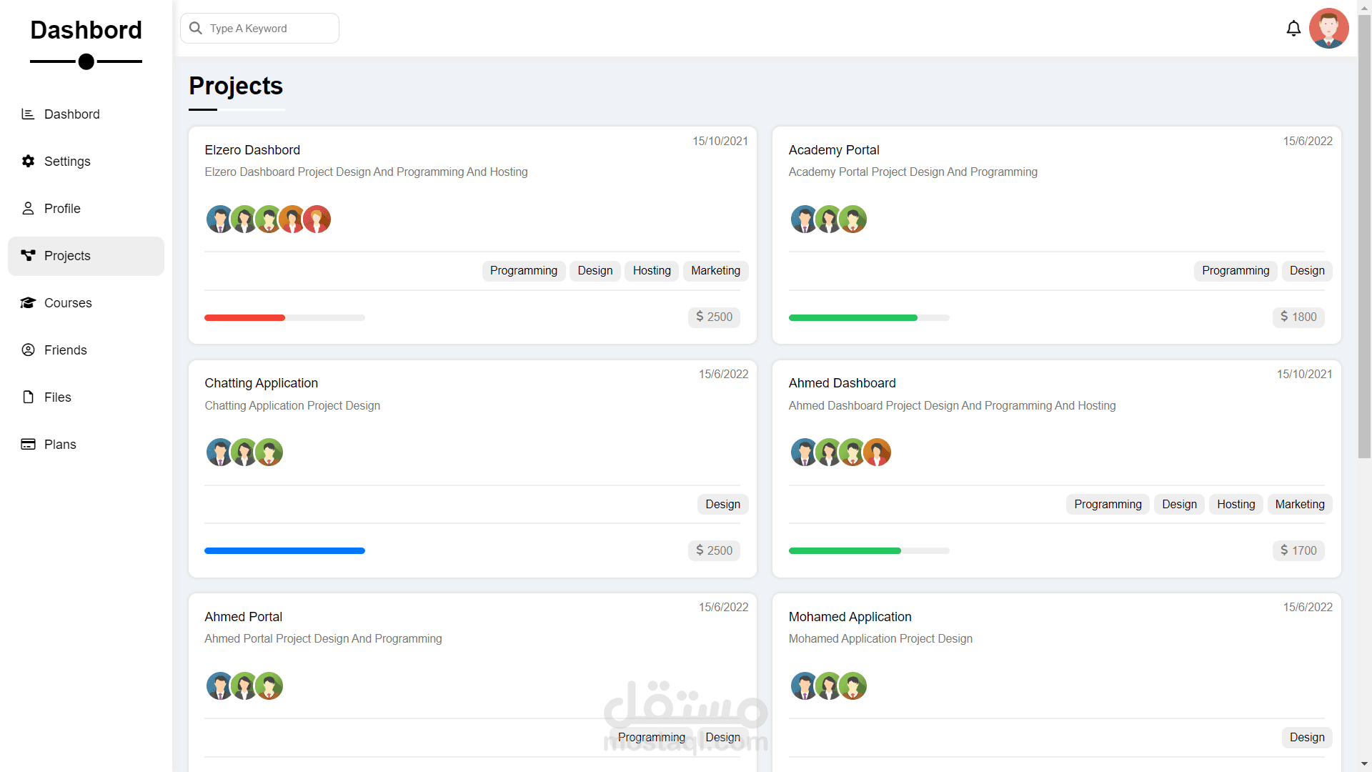Screen dimensions: 1372x772
Task: Click the search magnifier icon
Action: click(x=196, y=29)
